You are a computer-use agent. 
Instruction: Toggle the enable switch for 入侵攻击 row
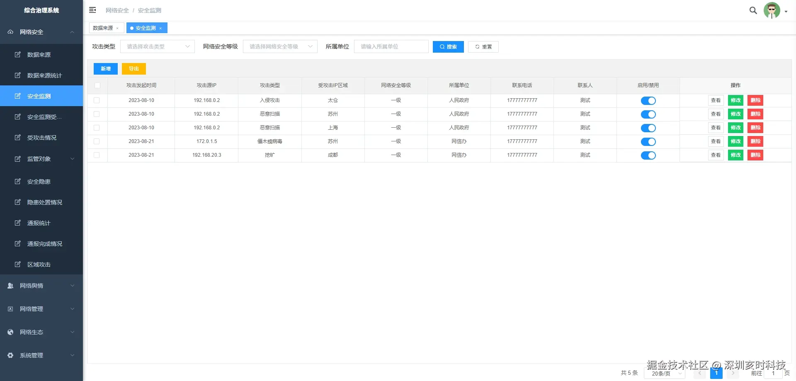648,101
